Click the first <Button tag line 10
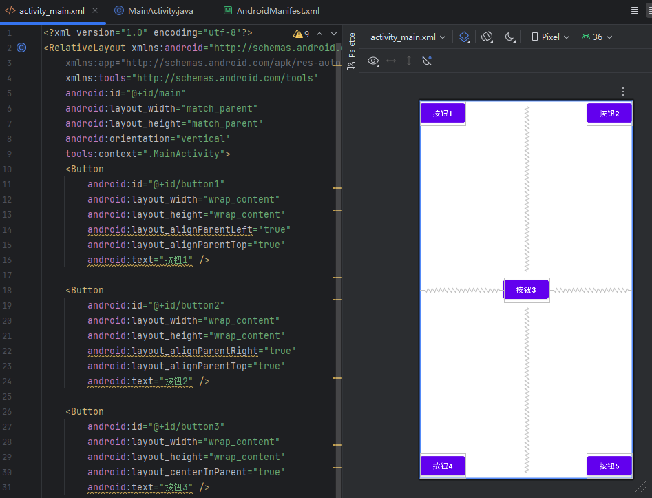Image resolution: width=652 pixels, height=498 pixels. pos(85,169)
